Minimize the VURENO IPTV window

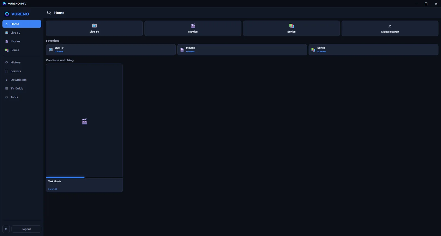(x=416, y=4)
